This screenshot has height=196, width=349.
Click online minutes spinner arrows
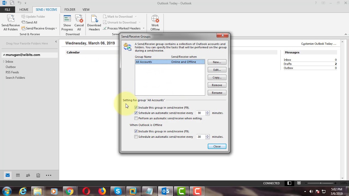tap(207, 113)
